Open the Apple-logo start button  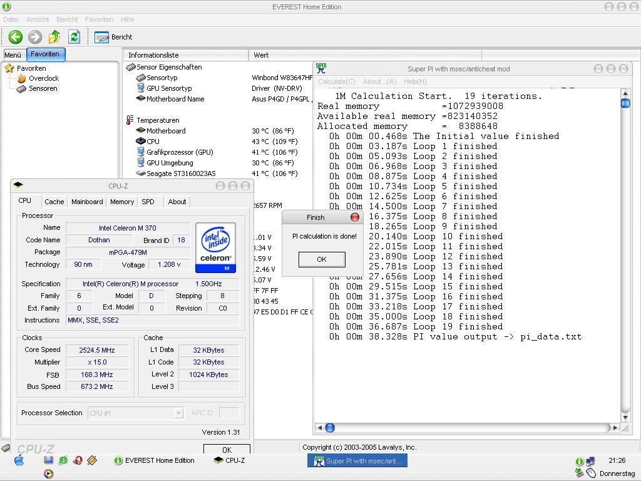coord(19,460)
